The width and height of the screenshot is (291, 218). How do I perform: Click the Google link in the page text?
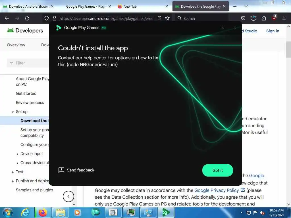pos(257,175)
